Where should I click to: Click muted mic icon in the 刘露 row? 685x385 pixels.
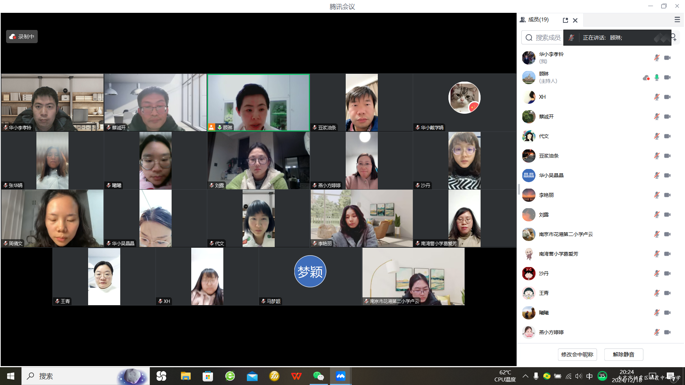pos(656,215)
